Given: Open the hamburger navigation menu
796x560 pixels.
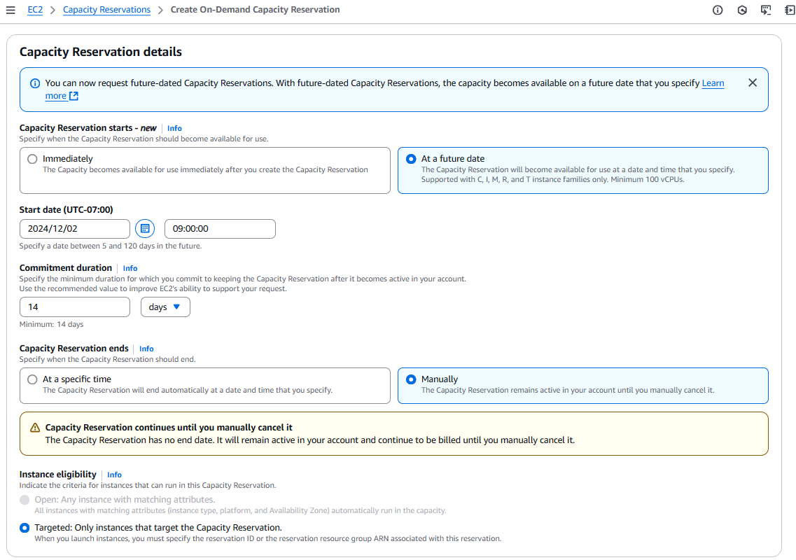Looking at the screenshot, I should [11, 10].
